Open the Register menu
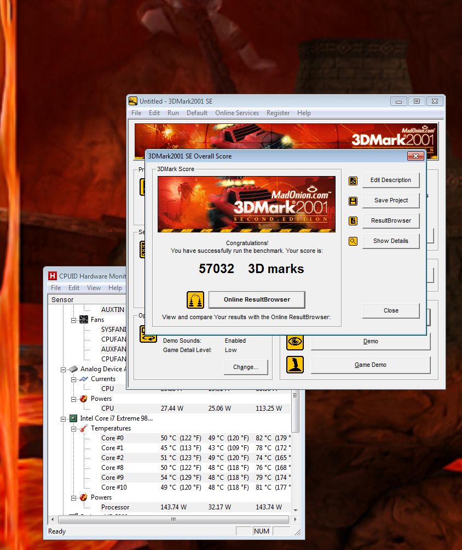The image size is (462, 550). [278, 113]
